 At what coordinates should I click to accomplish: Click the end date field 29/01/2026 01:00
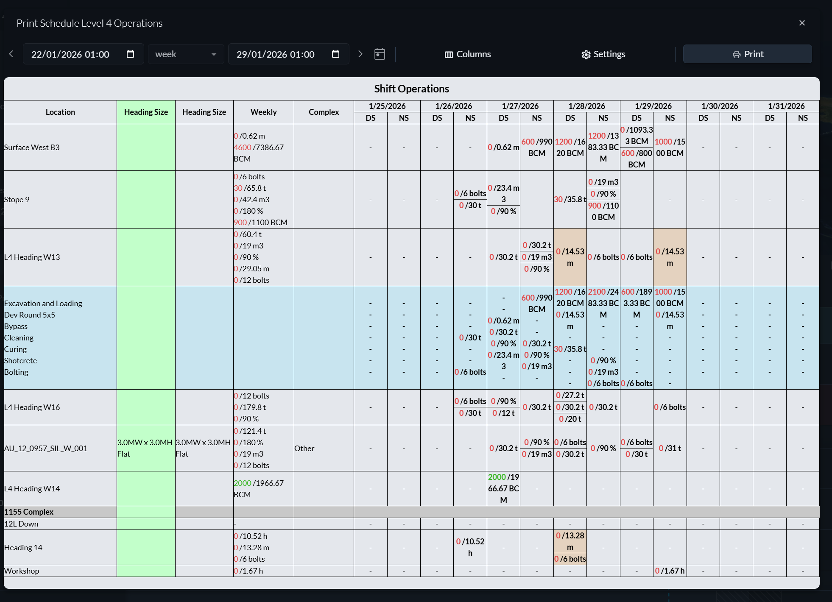(288, 54)
